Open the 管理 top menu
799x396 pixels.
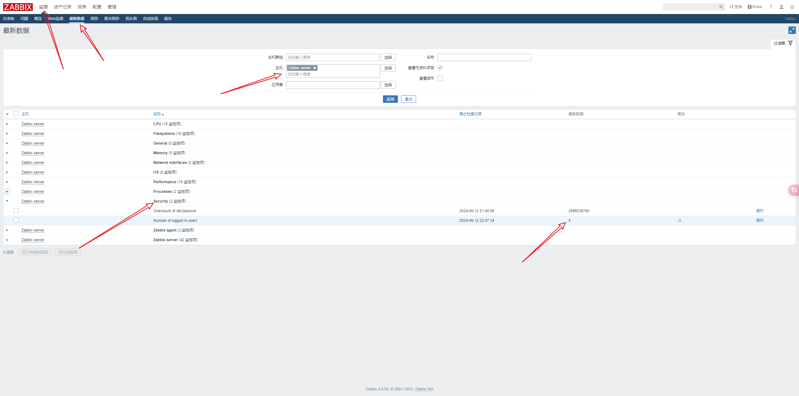(x=112, y=7)
